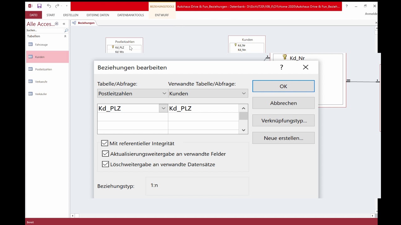The width and height of the screenshot is (401, 225).
Task: Collapse the Tabellen group
Action: (65, 36)
